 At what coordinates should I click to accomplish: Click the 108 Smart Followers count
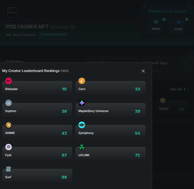(x=21, y=35)
